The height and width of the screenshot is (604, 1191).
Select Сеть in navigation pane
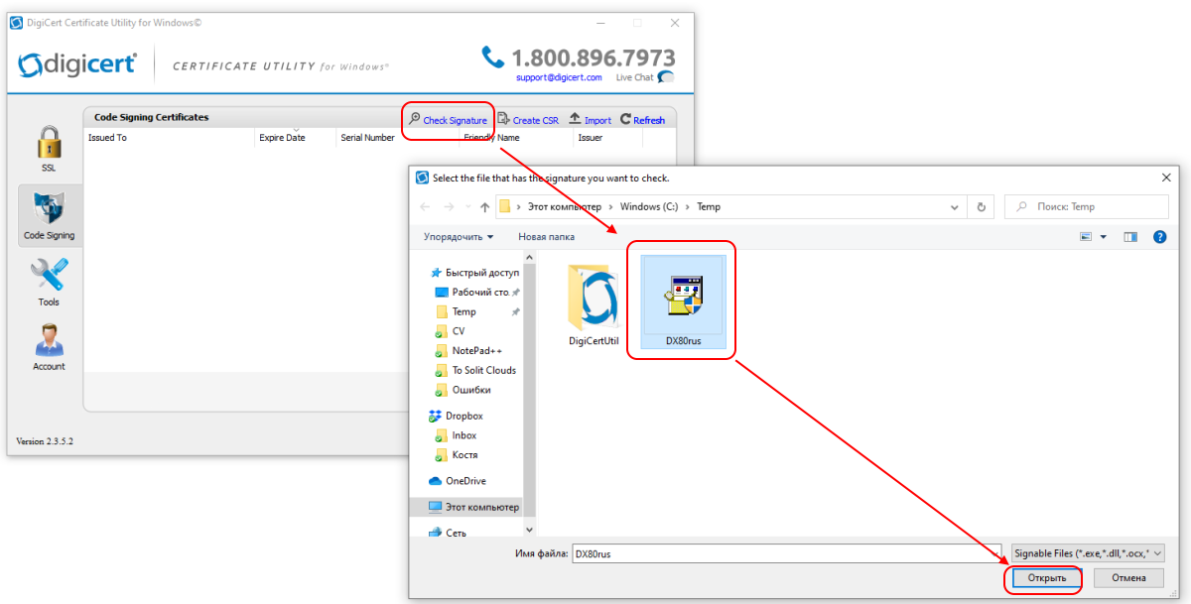tap(449, 533)
